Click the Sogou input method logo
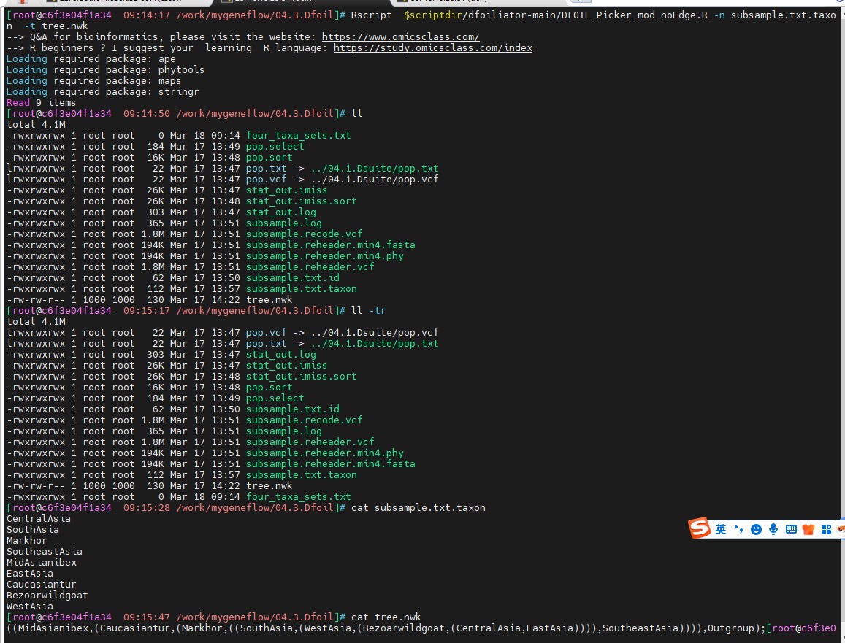The height and width of the screenshot is (643, 845). pyautogui.click(x=701, y=528)
